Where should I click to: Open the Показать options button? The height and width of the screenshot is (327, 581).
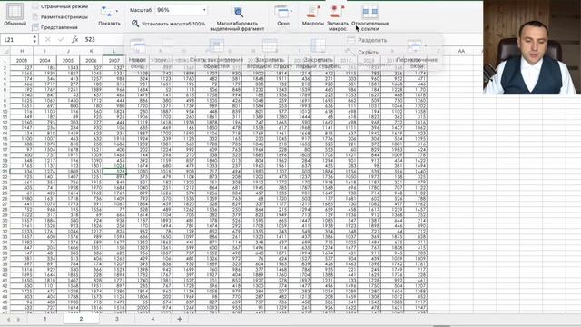109,16
